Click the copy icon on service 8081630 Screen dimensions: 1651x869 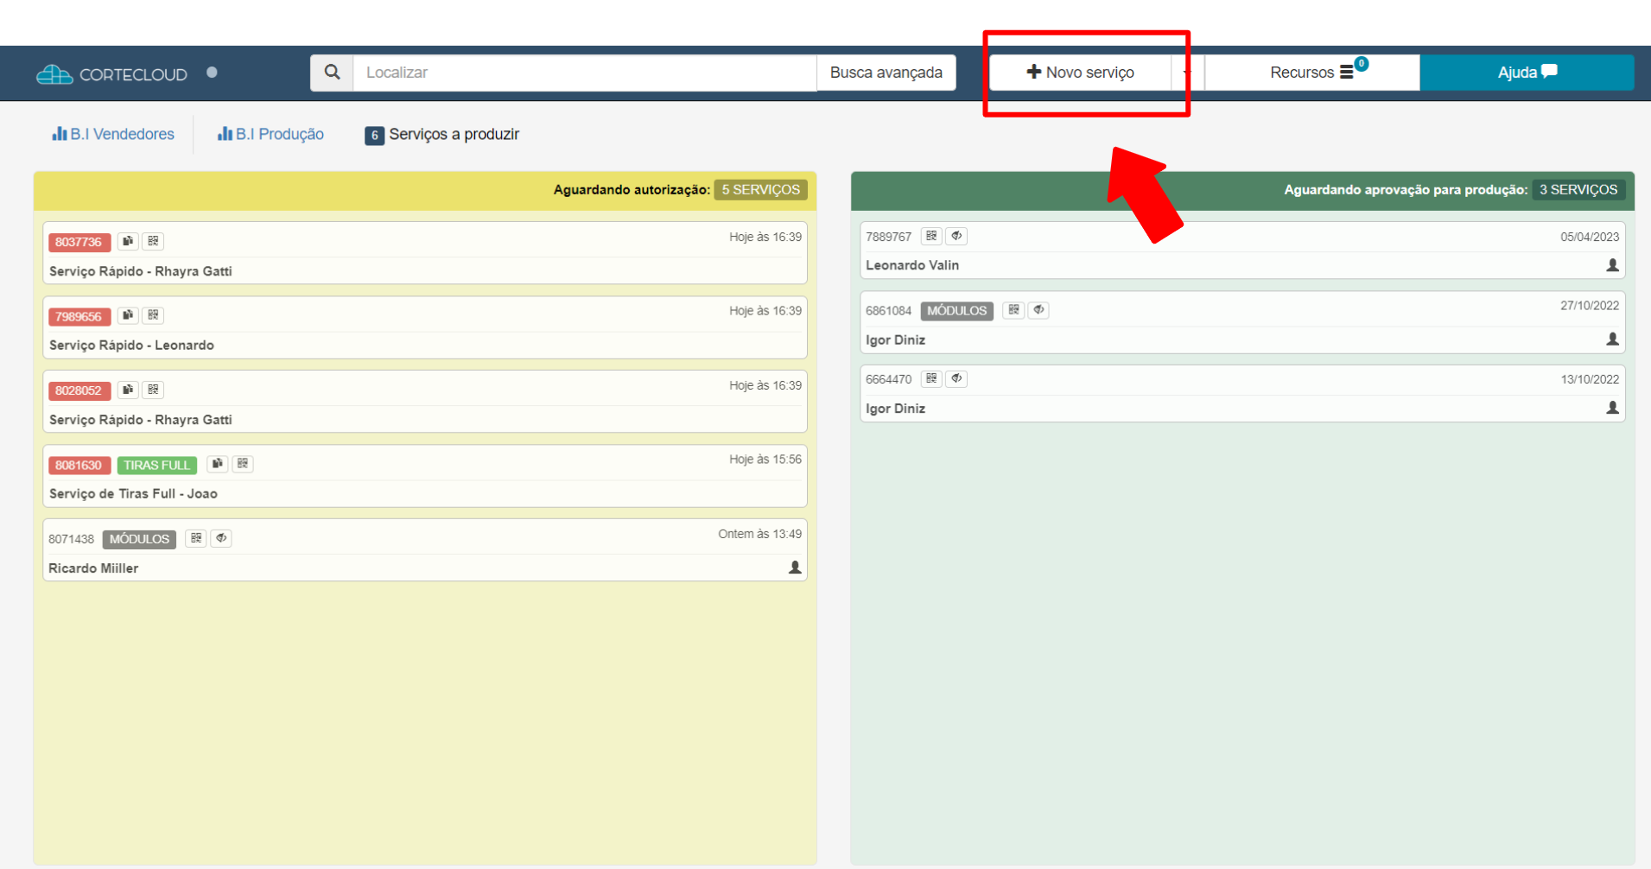pos(218,464)
